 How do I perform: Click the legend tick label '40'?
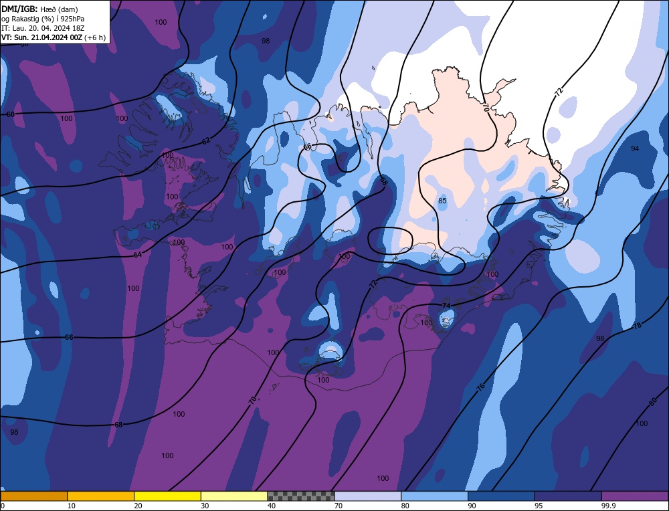pos(272,506)
